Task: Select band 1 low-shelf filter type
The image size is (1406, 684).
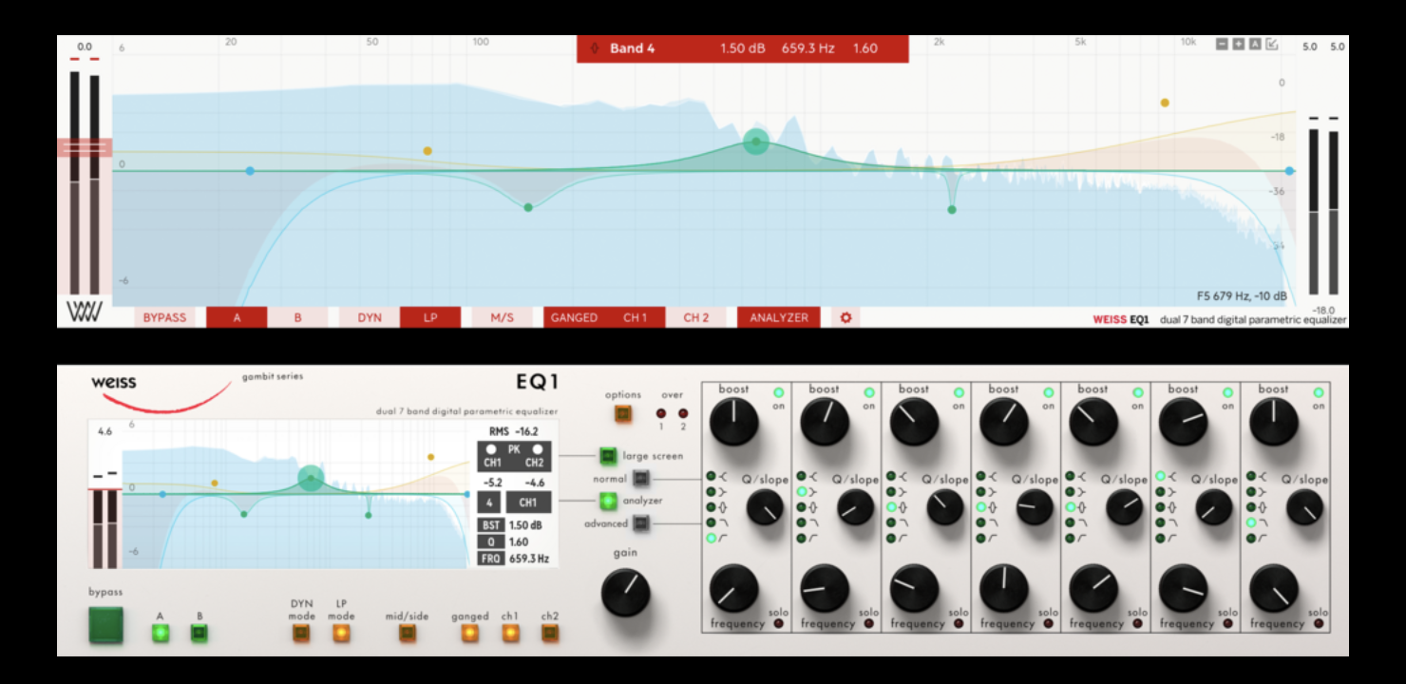Action: tap(710, 492)
